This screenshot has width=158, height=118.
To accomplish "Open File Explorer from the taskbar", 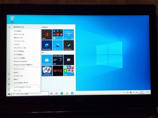I will 67,93.
